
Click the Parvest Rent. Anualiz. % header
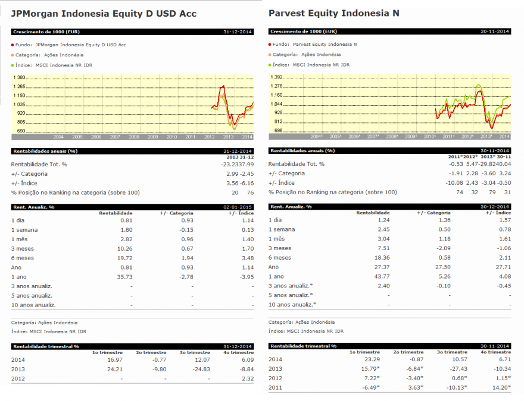pos(389,207)
